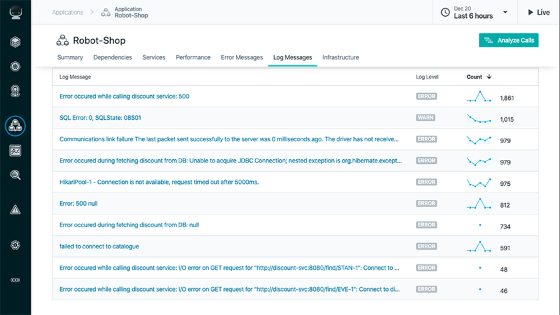560x315 pixels.
Task: Click the Count column header label
Action: click(x=474, y=77)
